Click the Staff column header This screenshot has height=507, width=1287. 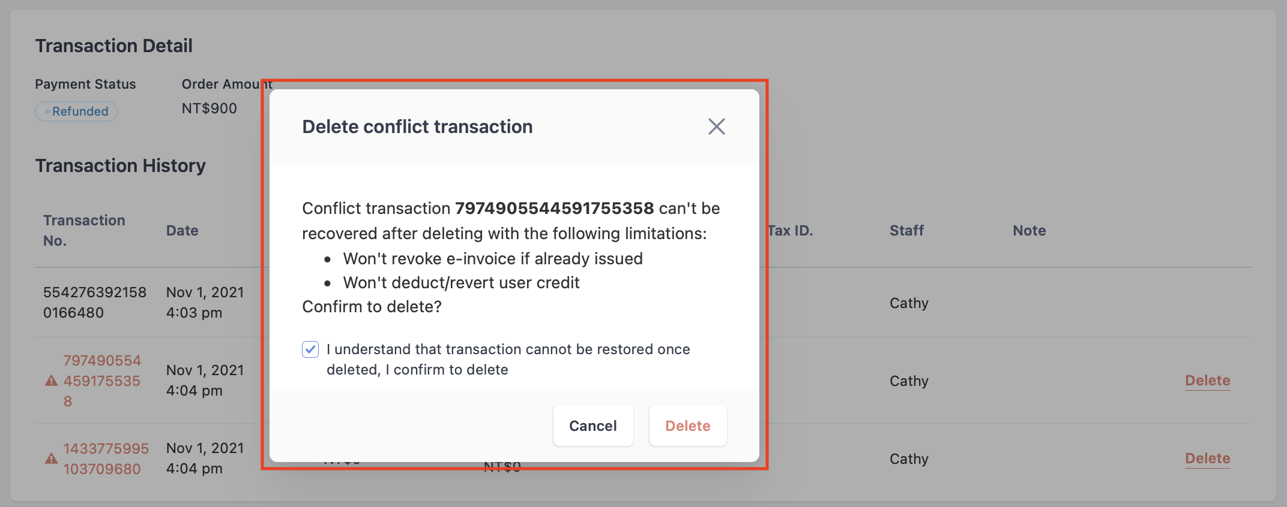point(906,231)
